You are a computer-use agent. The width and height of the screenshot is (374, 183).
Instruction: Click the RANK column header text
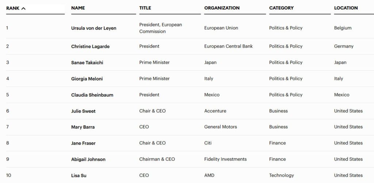13,8
